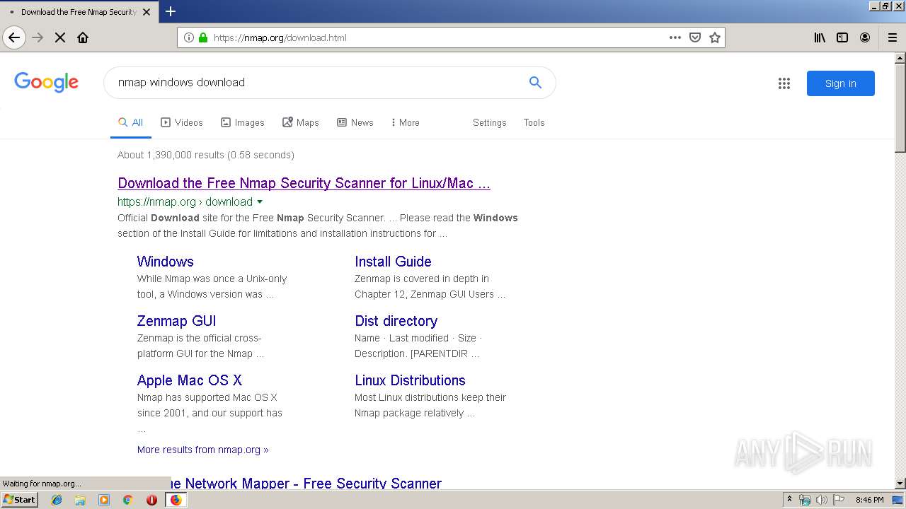Open the Action Center flag icon
The width and height of the screenshot is (906, 509).
[839, 500]
